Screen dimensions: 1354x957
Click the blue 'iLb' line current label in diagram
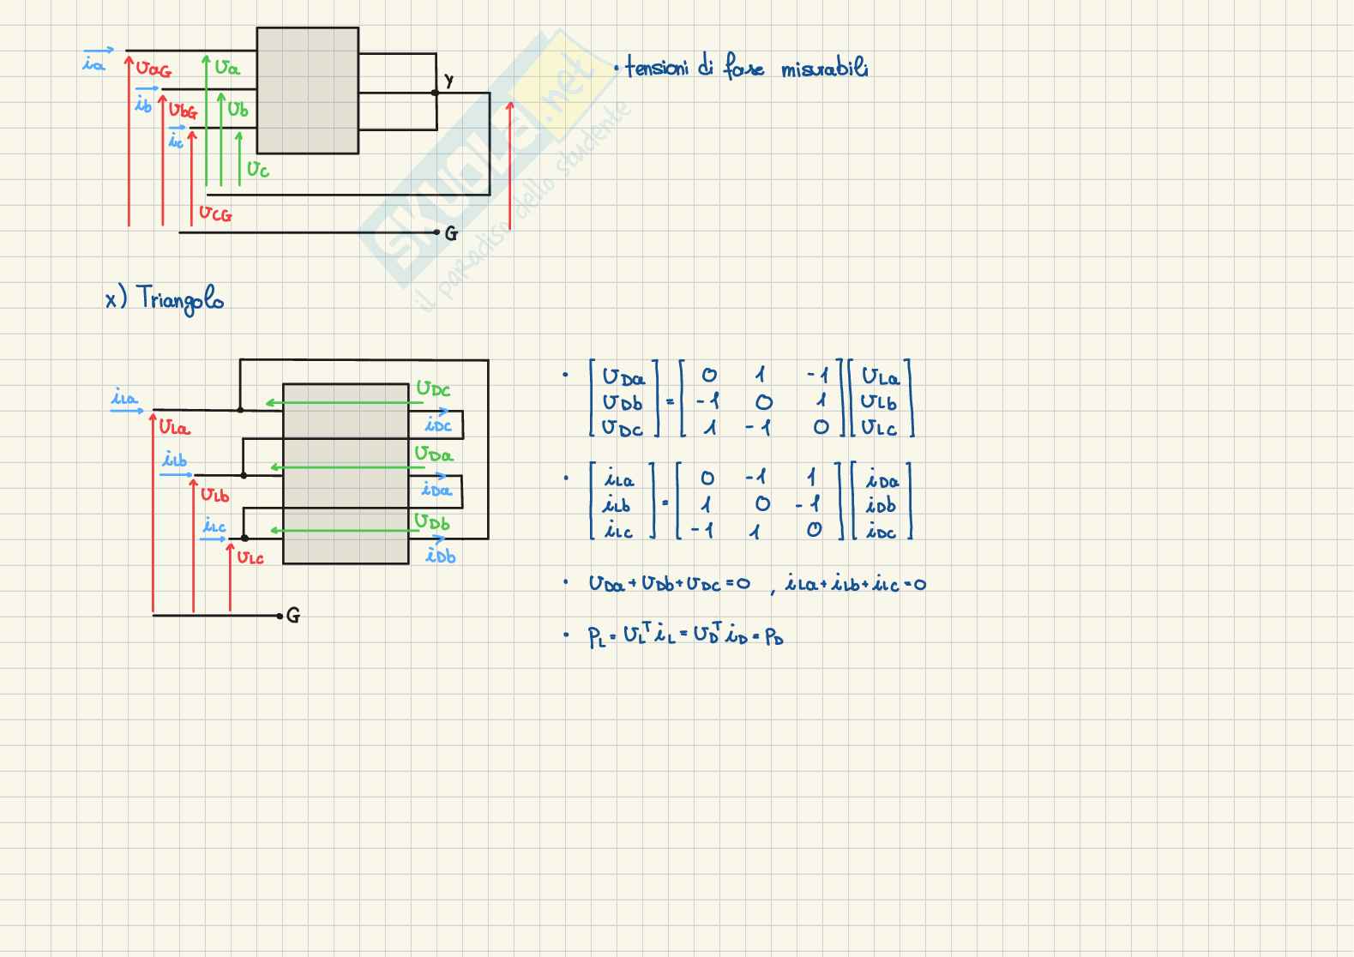point(174,460)
